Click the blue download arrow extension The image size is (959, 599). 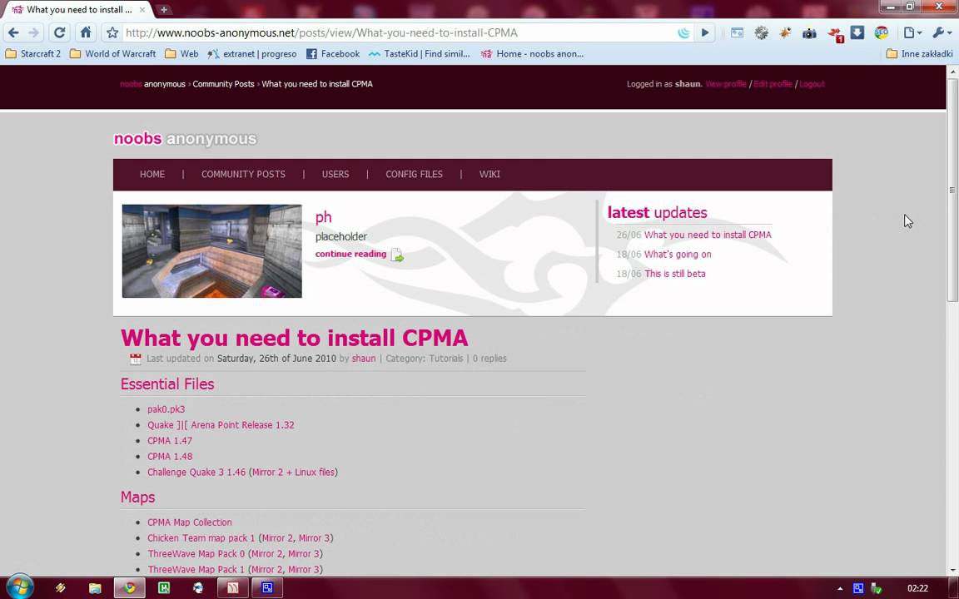pyautogui.click(x=857, y=33)
